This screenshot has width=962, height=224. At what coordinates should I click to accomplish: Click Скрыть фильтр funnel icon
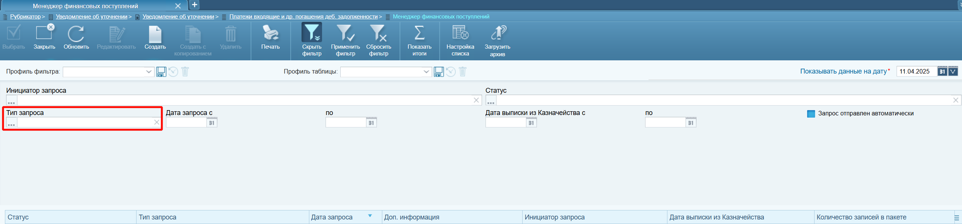[x=312, y=33]
